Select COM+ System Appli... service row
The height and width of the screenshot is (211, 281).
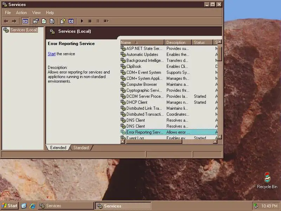[x=169, y=78]
